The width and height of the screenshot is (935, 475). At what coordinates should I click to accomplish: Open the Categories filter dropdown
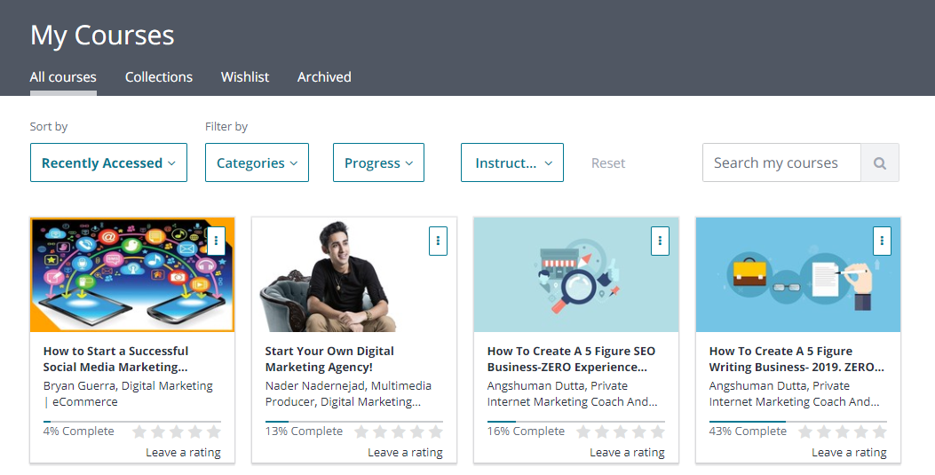257,163
